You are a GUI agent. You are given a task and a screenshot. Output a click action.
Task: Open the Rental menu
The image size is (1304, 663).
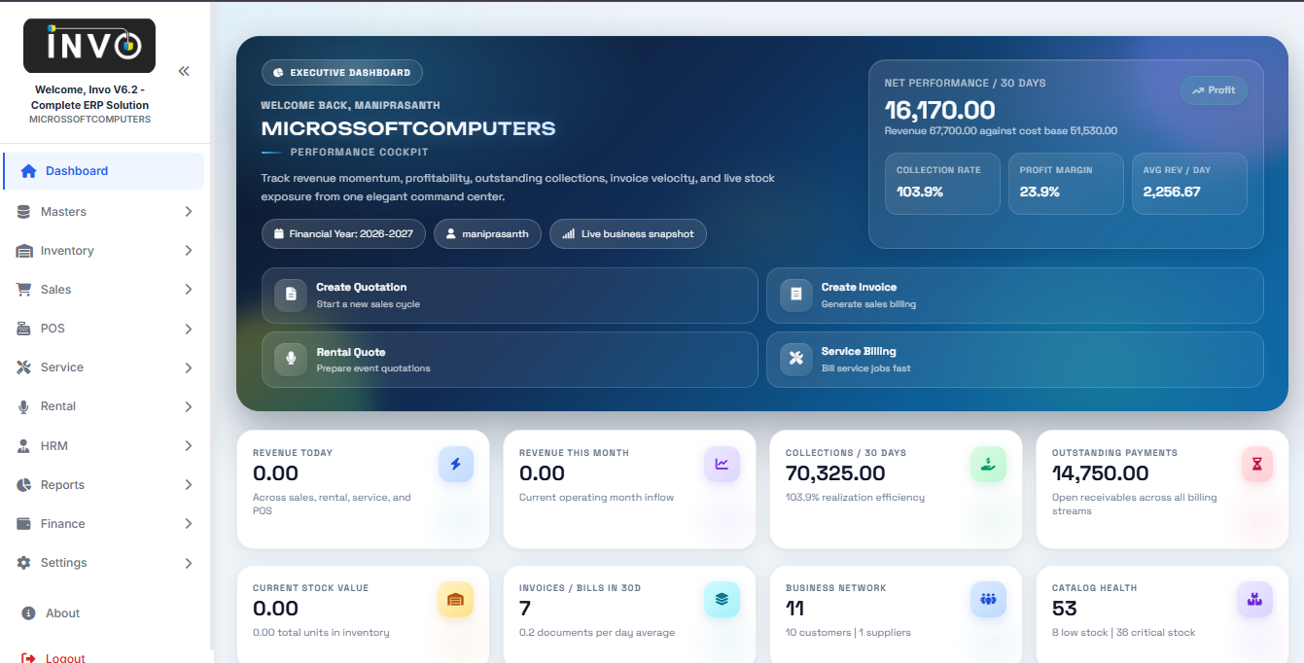pyautogui.click(x=103, y=406)
